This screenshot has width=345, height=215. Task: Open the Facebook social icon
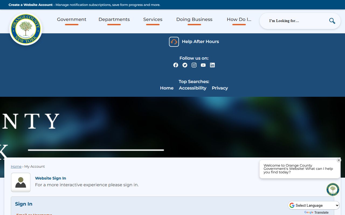point(176,65)
